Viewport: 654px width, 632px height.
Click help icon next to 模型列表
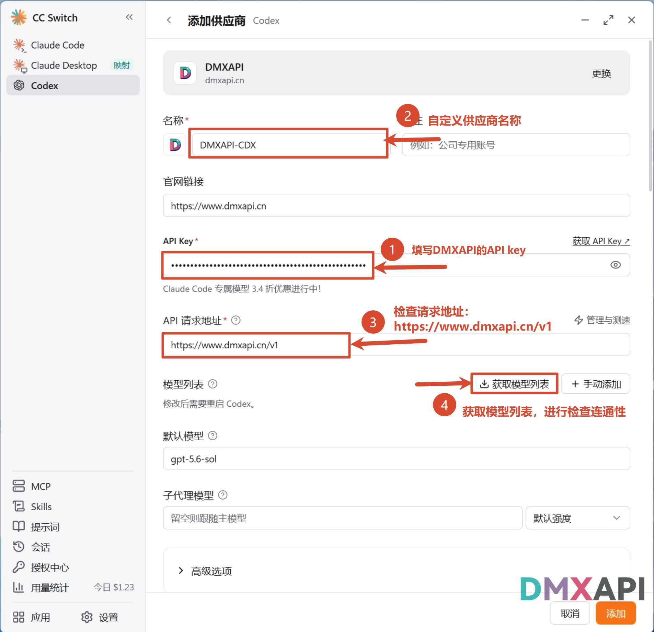pos(213,384)
